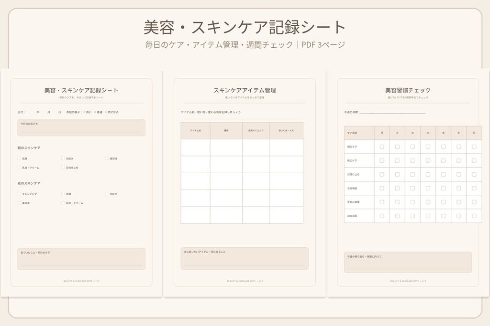Check 美容液 under 夜のスキンケア
Viewport: 490px width, 326px height.
point(19,202)
